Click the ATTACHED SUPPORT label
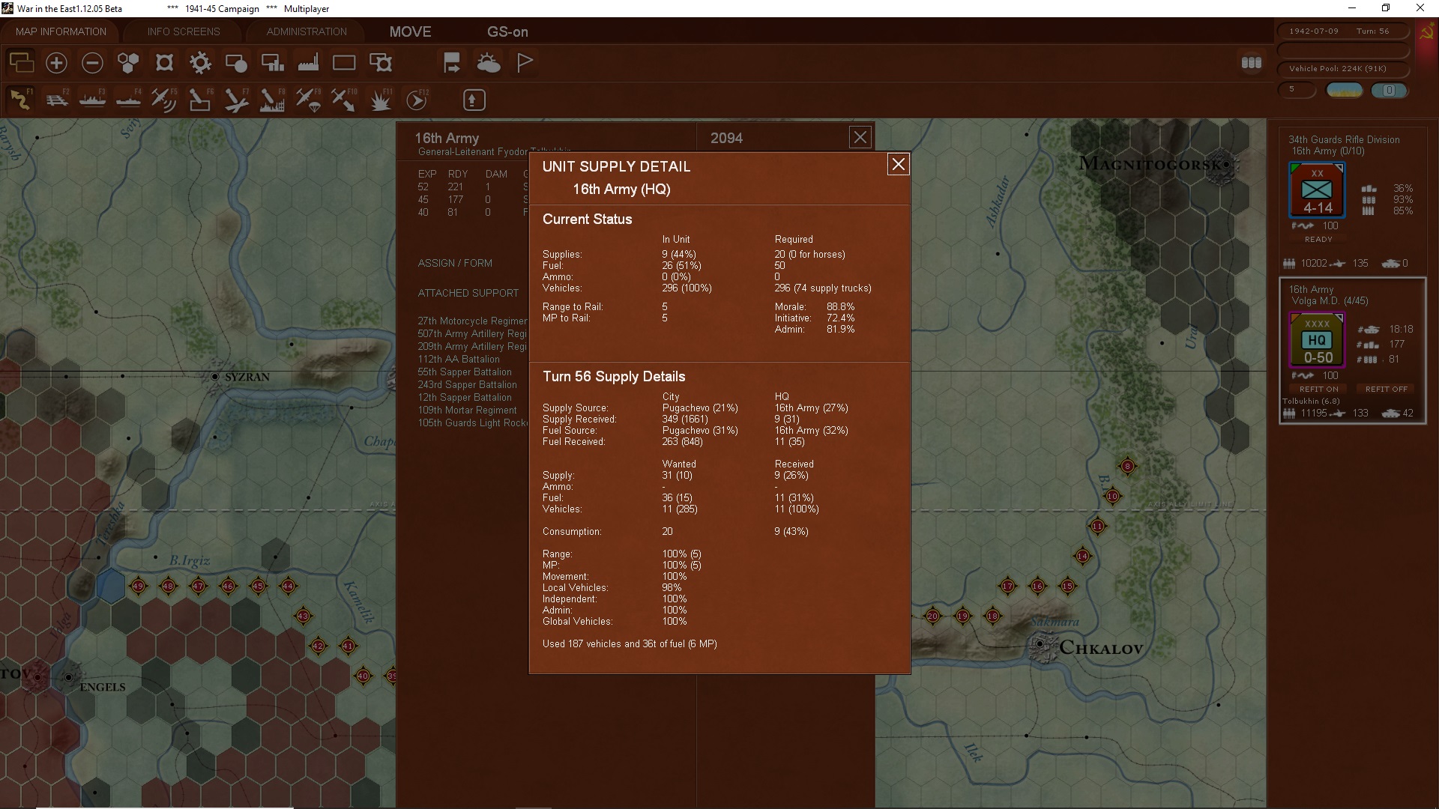 coord(468,293)
